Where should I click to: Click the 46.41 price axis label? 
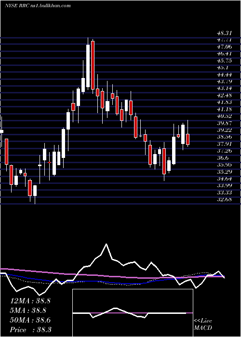pos(224,54)
